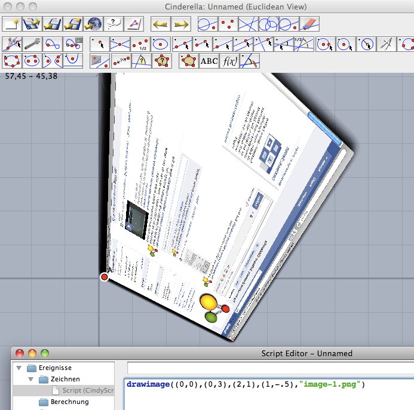
Task: Select the ellipse by foci tool
Action: [x=32, y=61]
